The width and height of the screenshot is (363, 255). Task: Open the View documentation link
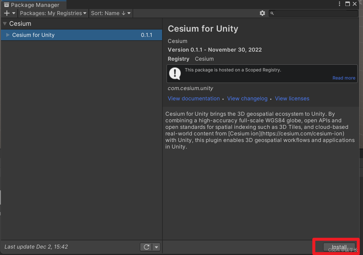point(194,98)
